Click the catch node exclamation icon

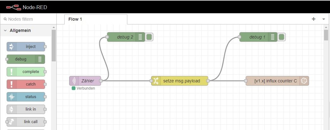(x=12, y=84)
